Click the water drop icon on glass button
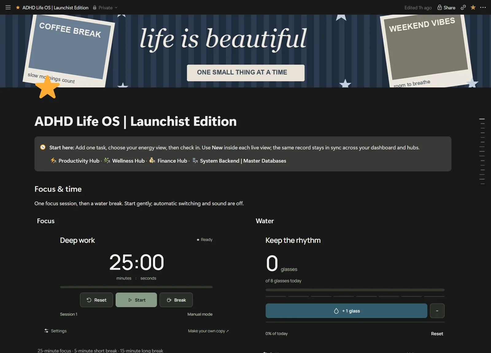The width and height of the screenshot is (491, 353). point(336,311)
